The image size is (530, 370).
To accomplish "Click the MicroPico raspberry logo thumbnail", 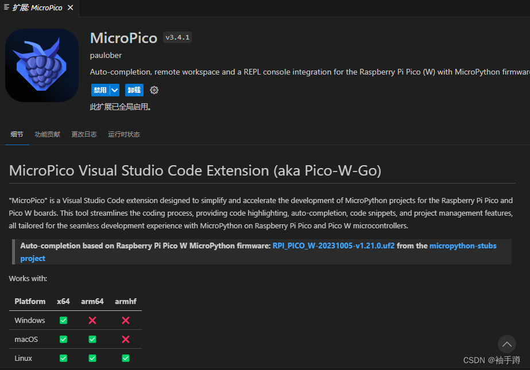I will (x=41, y=65).
